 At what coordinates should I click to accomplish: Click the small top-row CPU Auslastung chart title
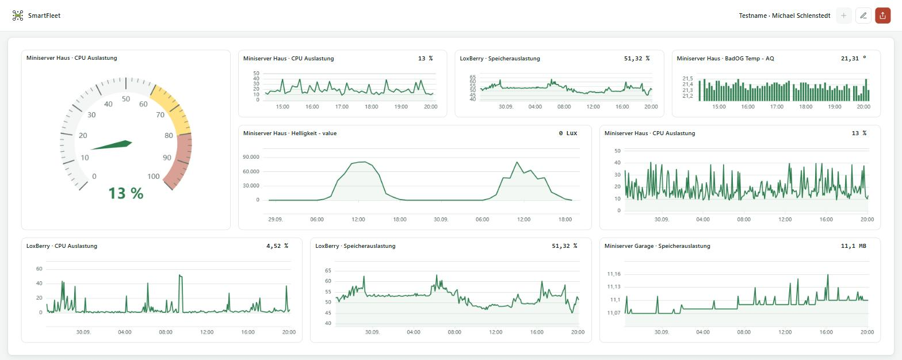point(288,59)
